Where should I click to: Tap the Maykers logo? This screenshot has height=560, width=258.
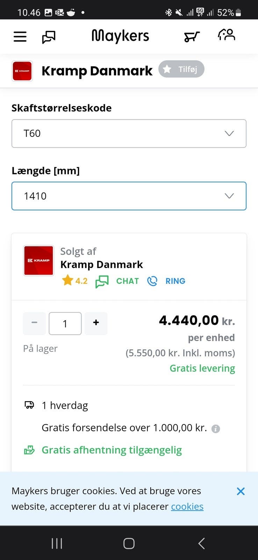(120, 36)
